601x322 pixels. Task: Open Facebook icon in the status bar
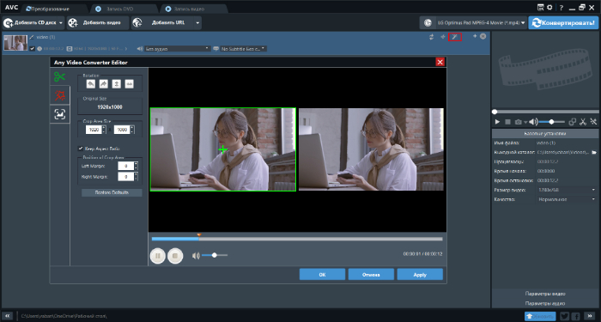[576, 316]
